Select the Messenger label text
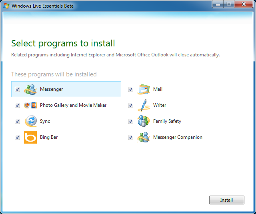 point(52,89)
